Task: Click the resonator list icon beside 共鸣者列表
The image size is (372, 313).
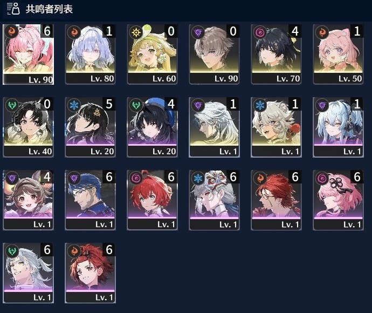Action: (x=13, y=9)
